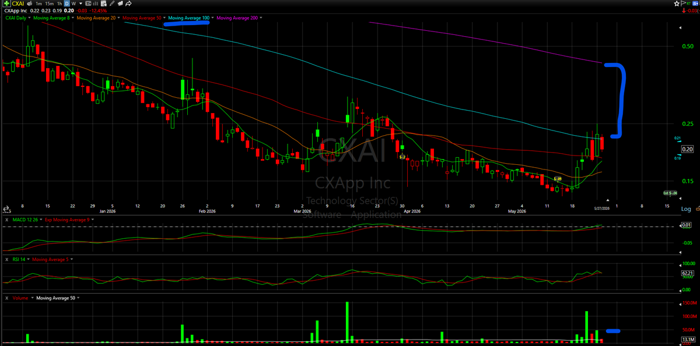Viewport: 700px width, 346px height.
Task: Close the RSI indicator pane
Action: [x=7, y=259]
